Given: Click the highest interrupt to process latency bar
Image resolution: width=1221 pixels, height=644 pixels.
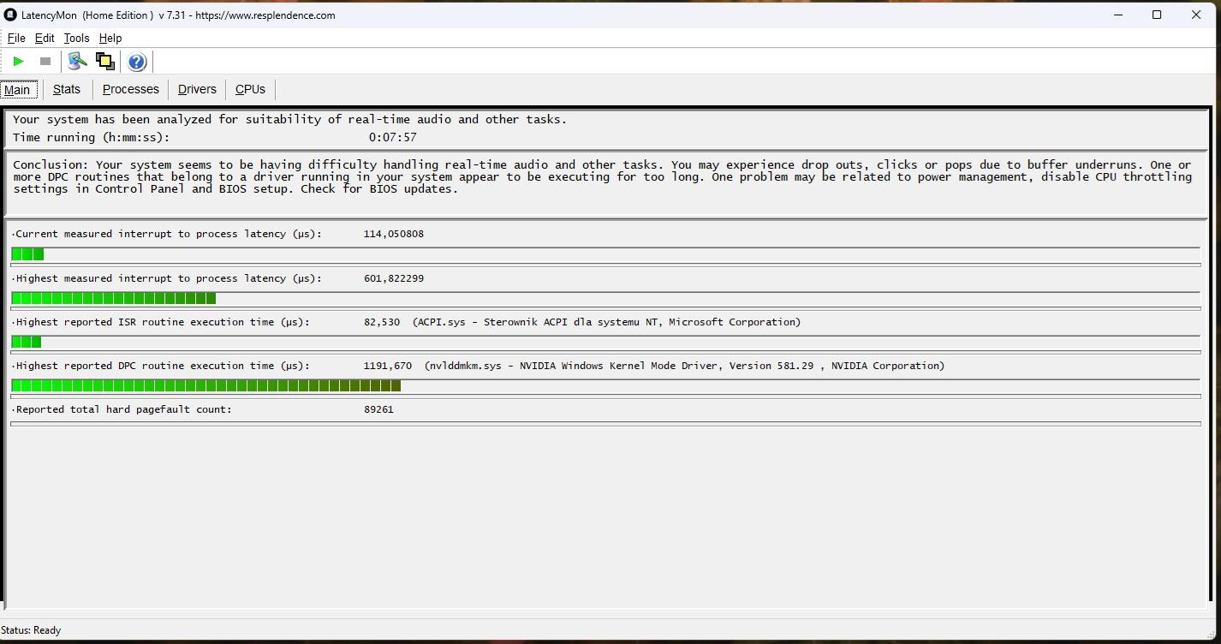Looking at the screenshot, I should pos(113,298).
